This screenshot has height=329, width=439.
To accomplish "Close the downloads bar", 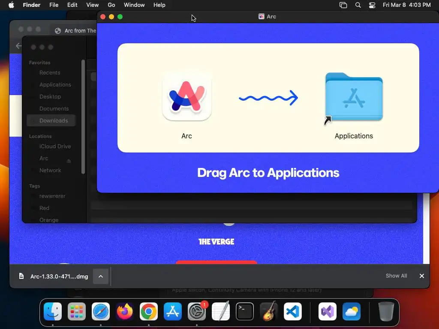I will pos(422,276).
